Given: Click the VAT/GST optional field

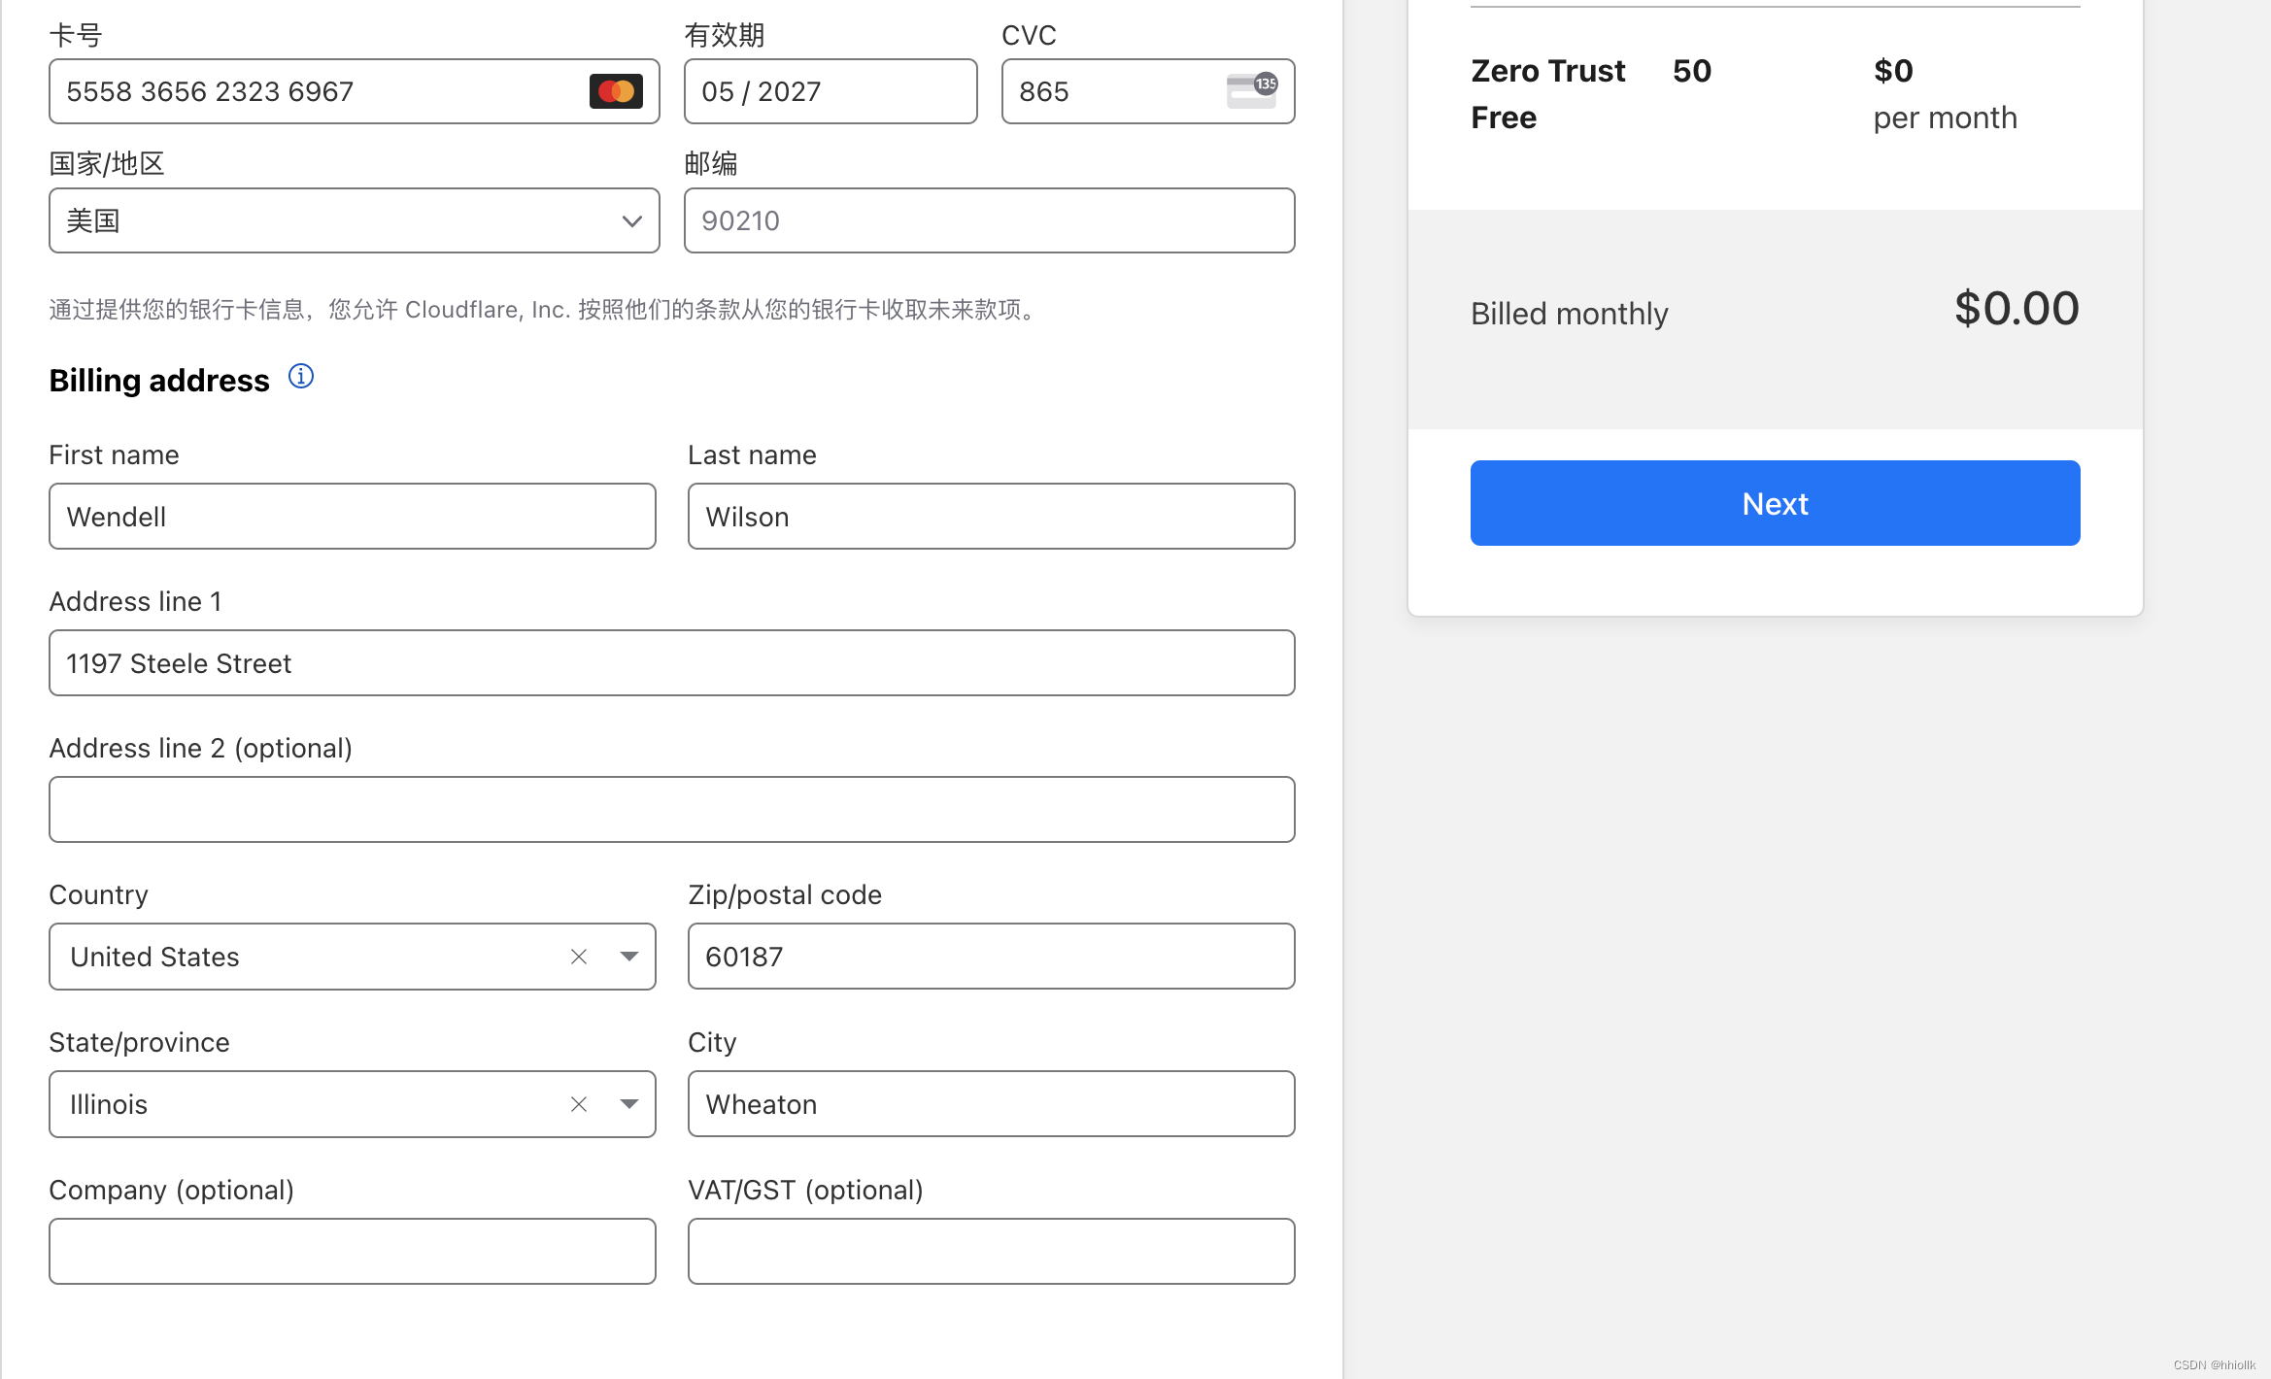Looking at the screenshot, I should (x=991, y=1252).
